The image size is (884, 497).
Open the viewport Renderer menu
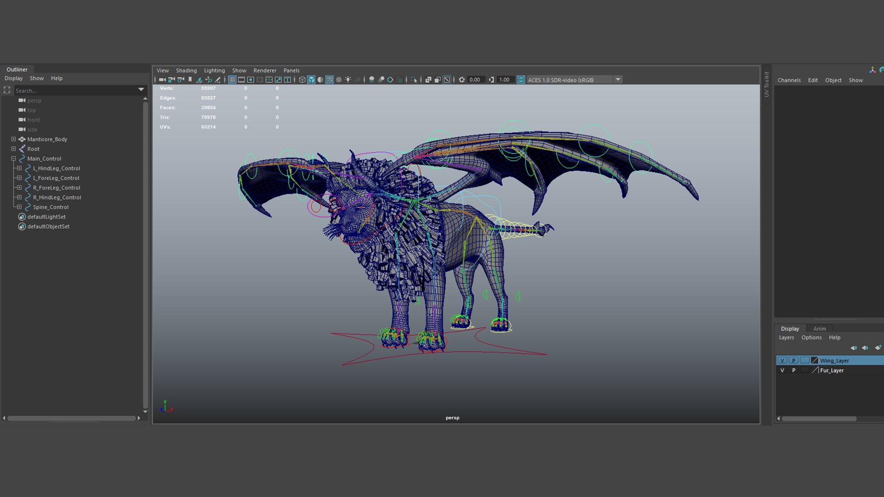265,70
